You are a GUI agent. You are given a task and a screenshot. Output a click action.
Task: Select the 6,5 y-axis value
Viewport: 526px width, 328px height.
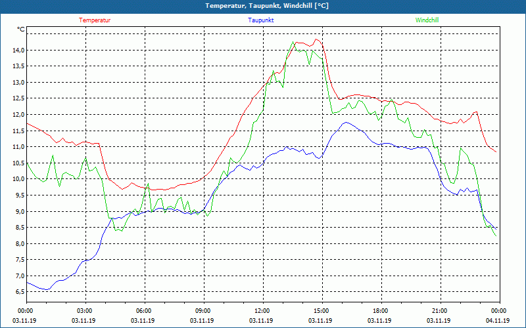pyautogui.click(x=20, y=292)
